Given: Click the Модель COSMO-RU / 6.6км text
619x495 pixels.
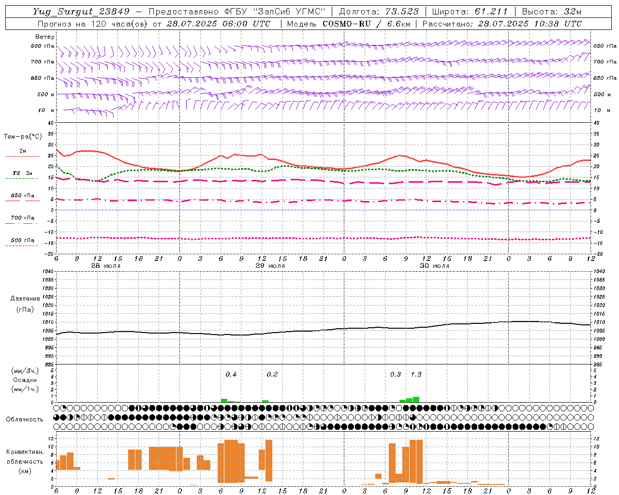Looking at the screenshot, I should pyautogui.click(x=348, y=24).
